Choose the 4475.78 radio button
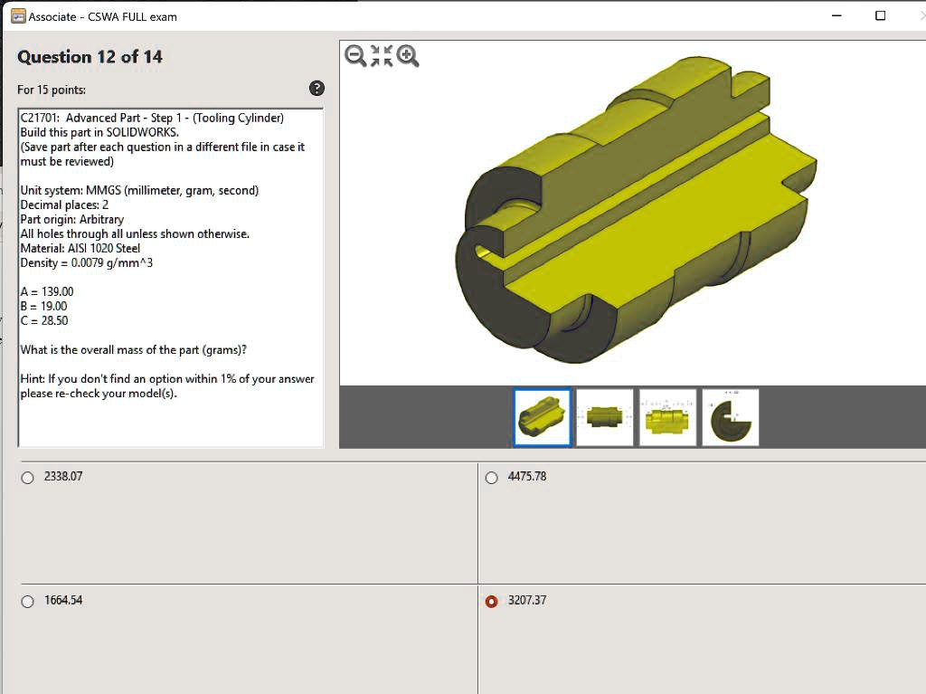Image resolution: width=926 pixels, height=694 pixels. 492,478
